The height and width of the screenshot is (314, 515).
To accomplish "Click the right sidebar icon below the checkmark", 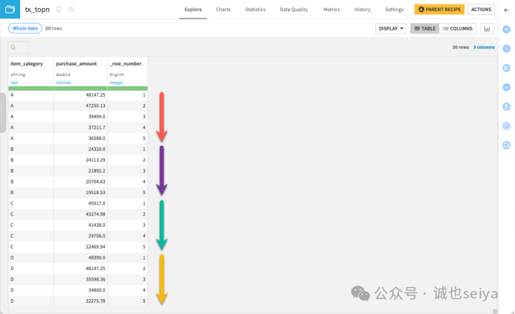I will 507,106.
